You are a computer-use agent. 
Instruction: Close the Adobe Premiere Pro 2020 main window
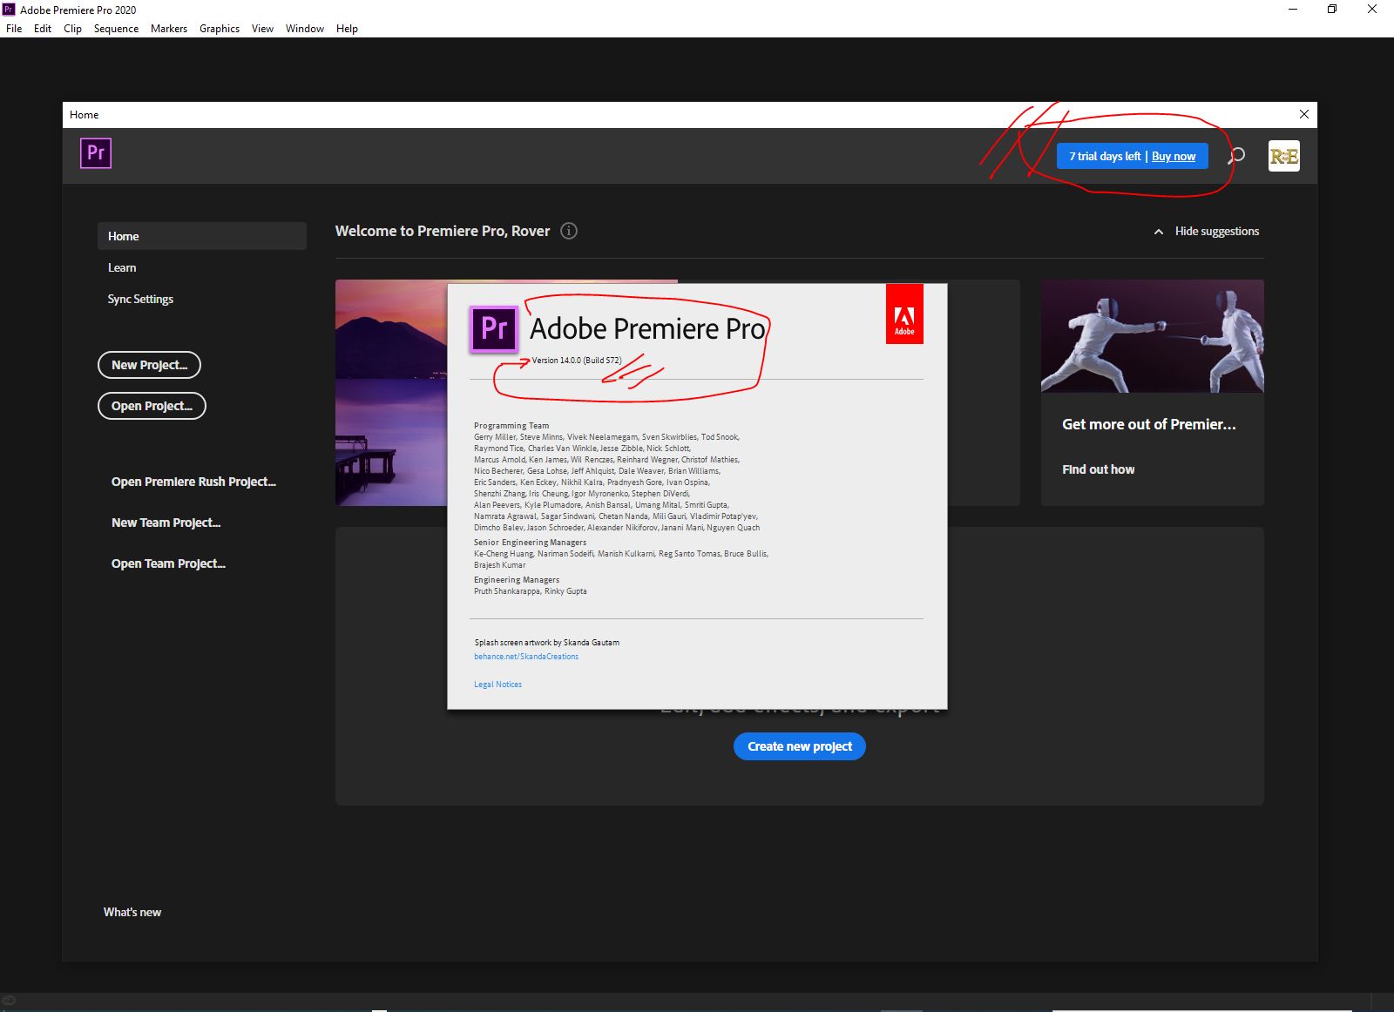[x=1372, y=10]
